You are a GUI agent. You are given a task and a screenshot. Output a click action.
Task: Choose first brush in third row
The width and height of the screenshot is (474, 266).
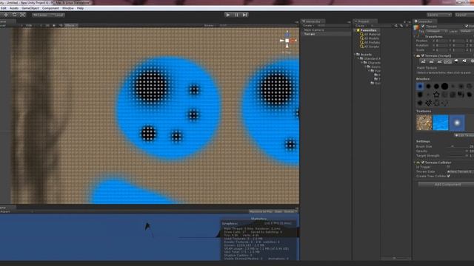point(420,103)
